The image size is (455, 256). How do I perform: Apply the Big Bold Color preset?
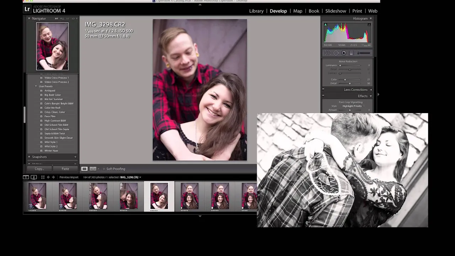(x=53, y=95)
